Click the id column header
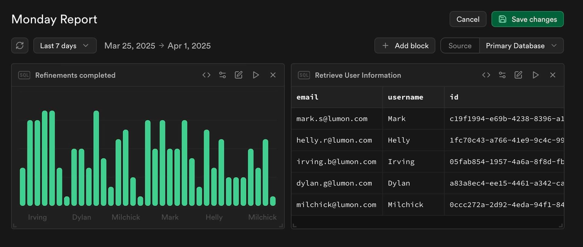The height and width of the screenshot is (247, 583). point(504,97)
